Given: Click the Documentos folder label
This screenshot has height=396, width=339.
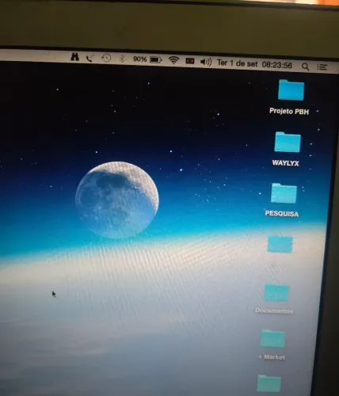Looking at the screenshot, I should (274, 310).
